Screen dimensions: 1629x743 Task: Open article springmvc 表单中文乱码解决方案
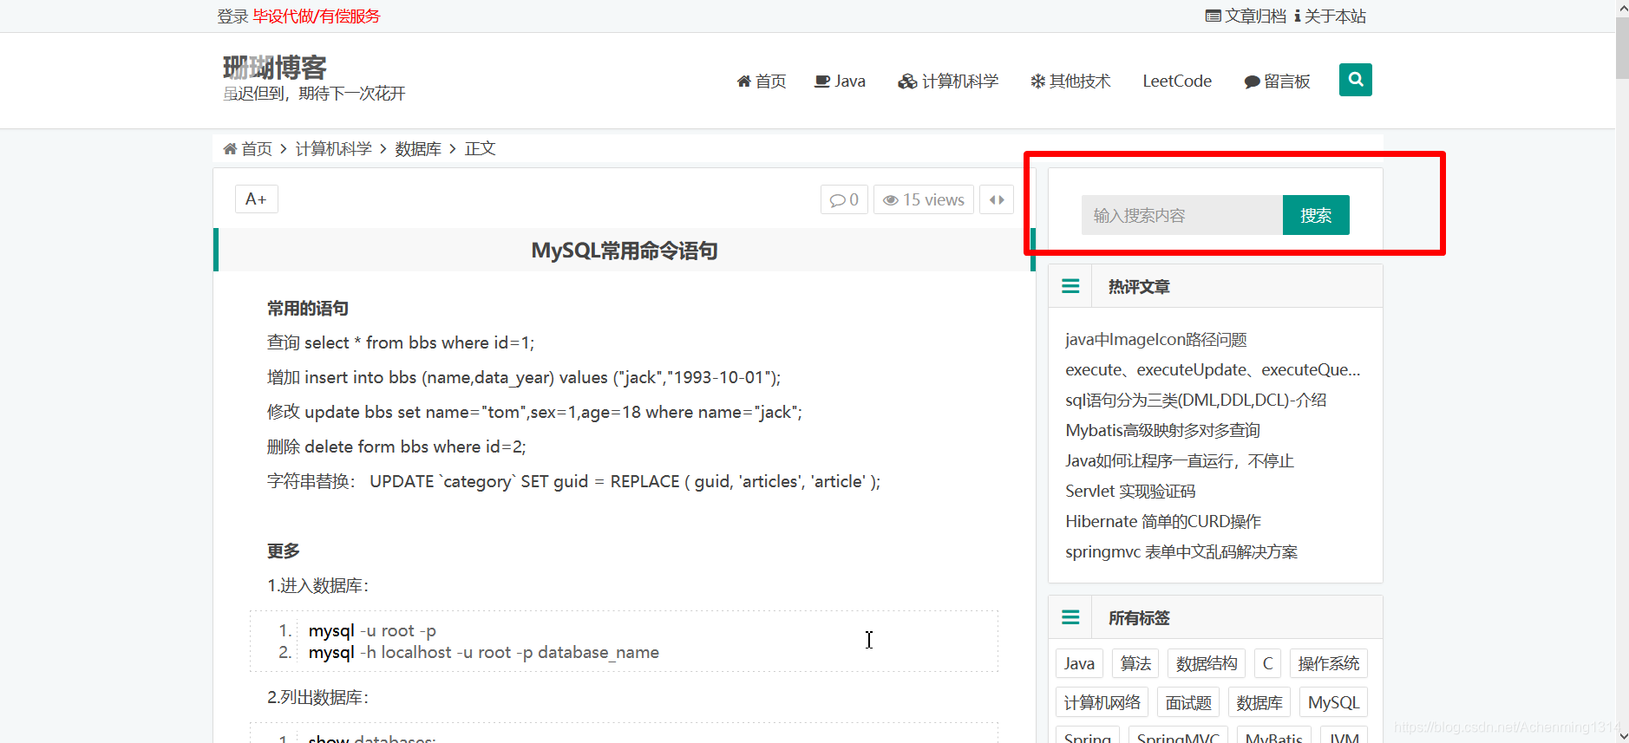pyautogui.click(x=1181, y=551)
